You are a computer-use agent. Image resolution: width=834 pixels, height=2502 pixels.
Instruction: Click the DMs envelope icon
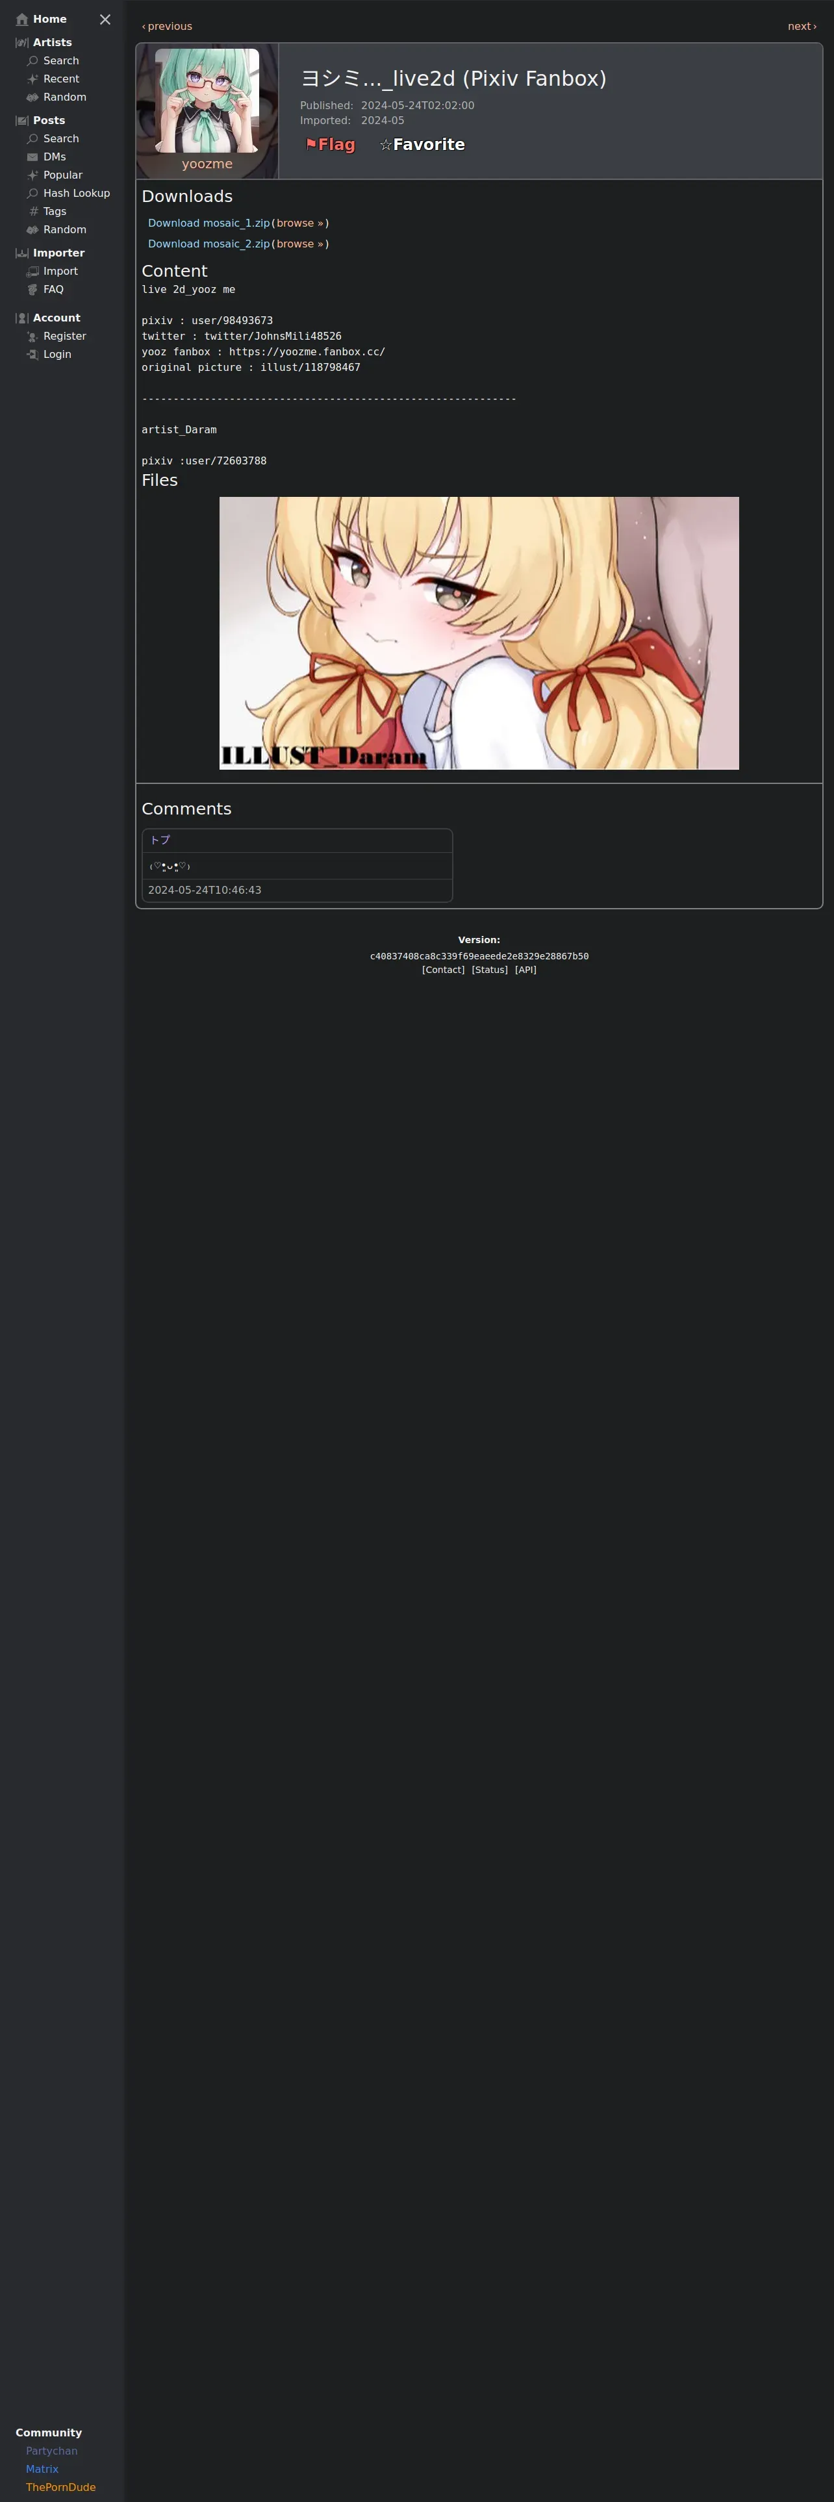(32, 157)
